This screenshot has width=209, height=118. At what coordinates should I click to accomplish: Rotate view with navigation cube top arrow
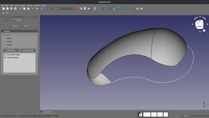[200, 17]
